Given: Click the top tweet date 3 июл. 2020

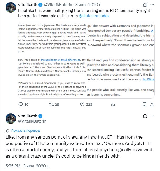Looking at the screenshot, I should pyautogui.click(x=89, y=5).
